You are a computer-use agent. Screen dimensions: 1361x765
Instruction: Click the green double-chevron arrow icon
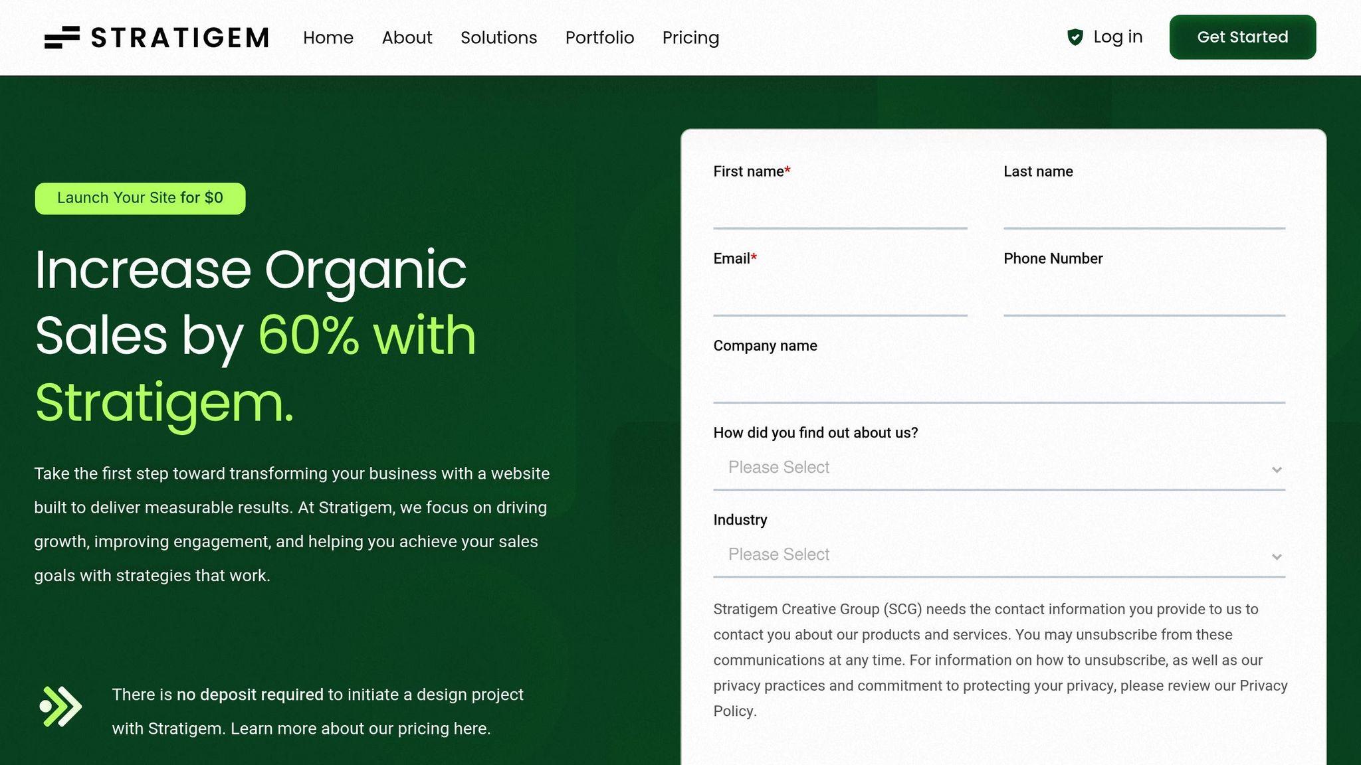tap(60, 707)
